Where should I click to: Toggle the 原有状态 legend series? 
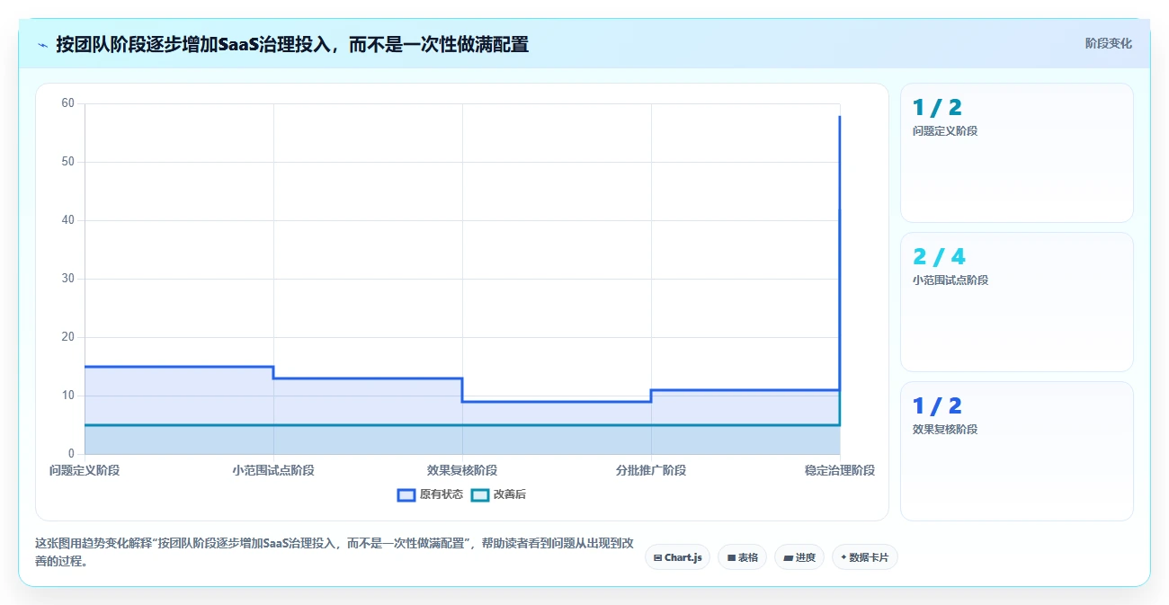coord(430,494)
